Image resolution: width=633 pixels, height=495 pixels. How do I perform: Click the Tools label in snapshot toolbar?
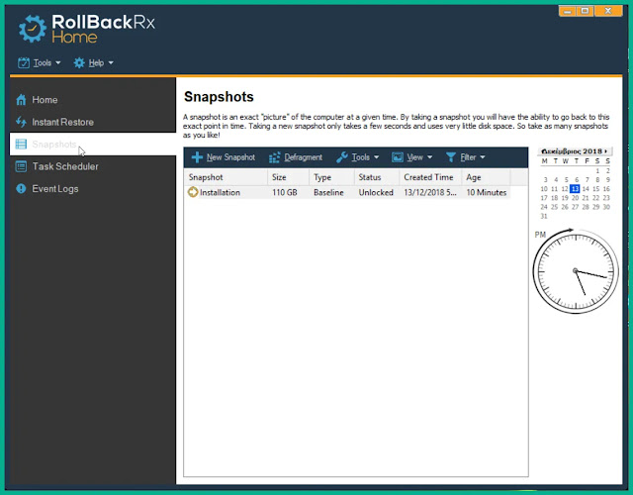coord(360,157)
